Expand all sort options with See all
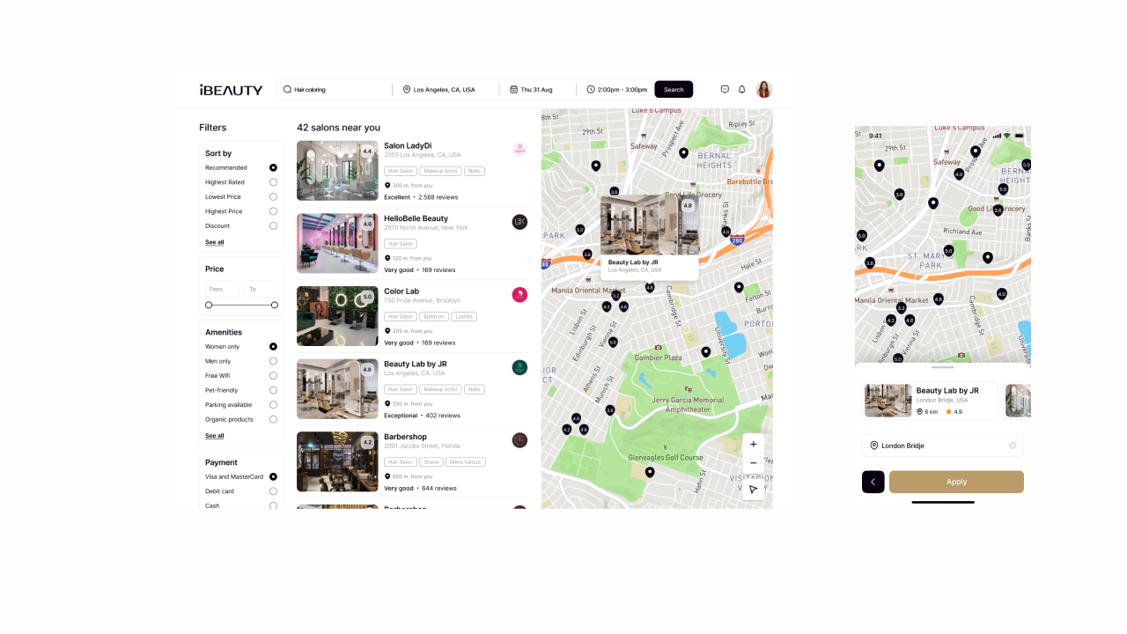 [214, 241]
